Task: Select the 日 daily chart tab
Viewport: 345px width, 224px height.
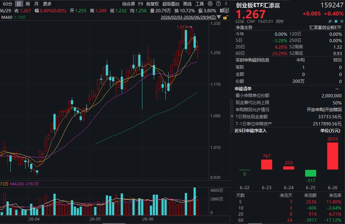Action: click(19, 4)
